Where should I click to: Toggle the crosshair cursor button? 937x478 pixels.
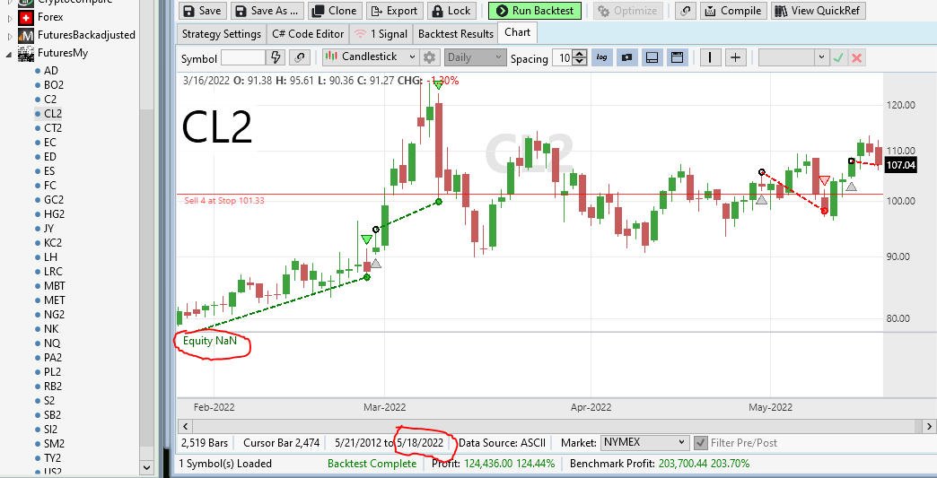click(736, 57)
